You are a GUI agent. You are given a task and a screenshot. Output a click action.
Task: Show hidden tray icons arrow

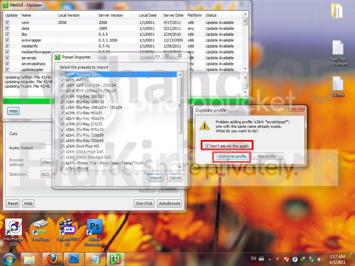pyautogui.click(x=270, y=259)
